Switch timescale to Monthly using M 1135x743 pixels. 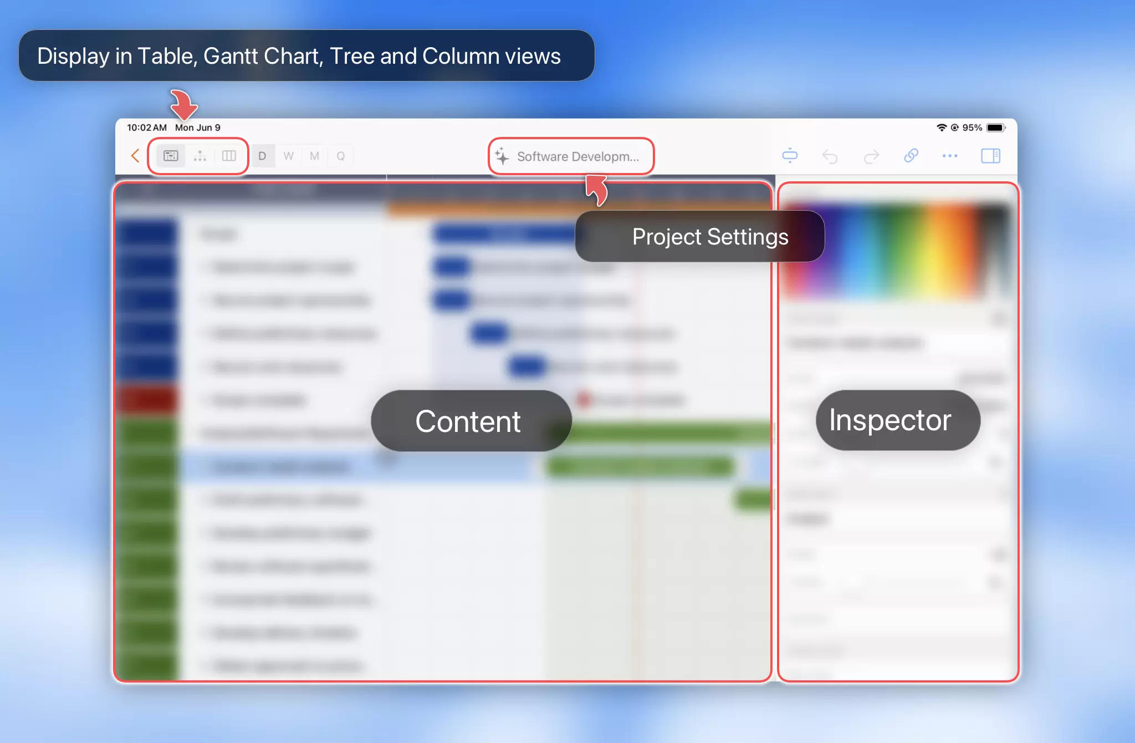[x=314, y=156]
